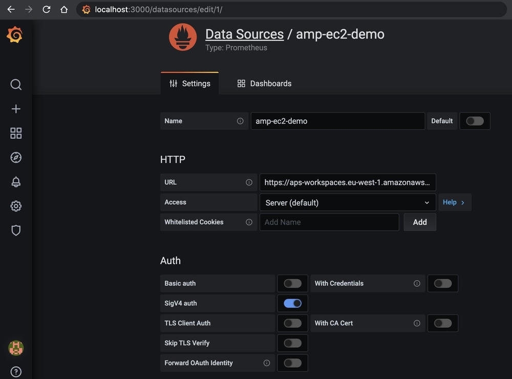Click the "HTTP" section heading

point(173,159)
